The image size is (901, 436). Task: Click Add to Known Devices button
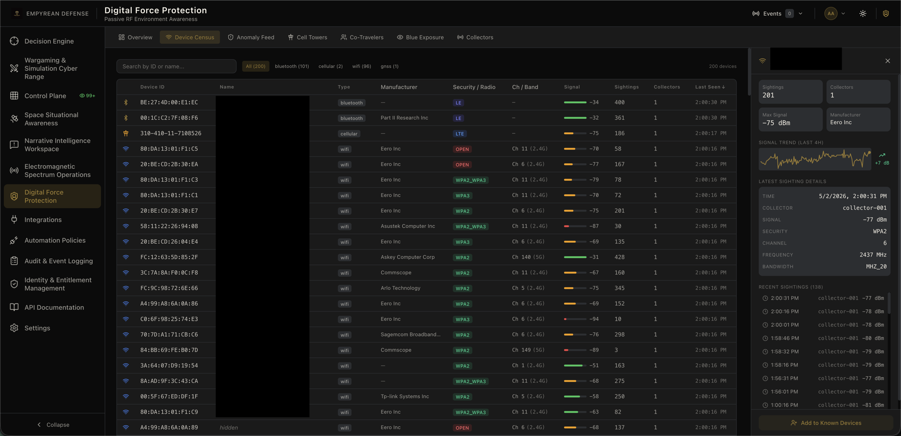pos(826,423)
